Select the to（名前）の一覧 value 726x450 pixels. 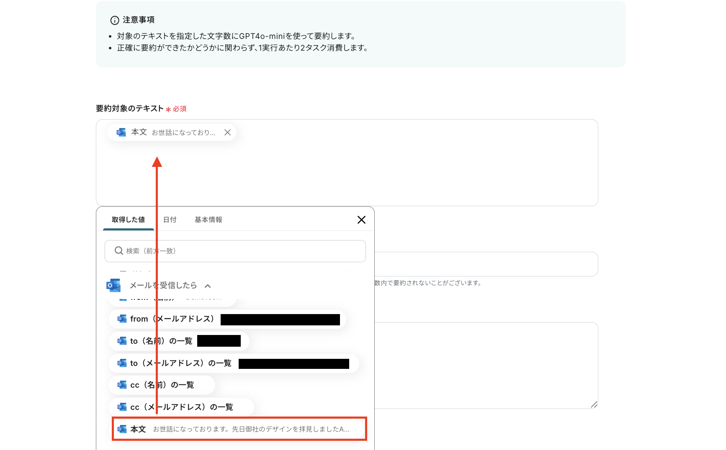(179, 341)
